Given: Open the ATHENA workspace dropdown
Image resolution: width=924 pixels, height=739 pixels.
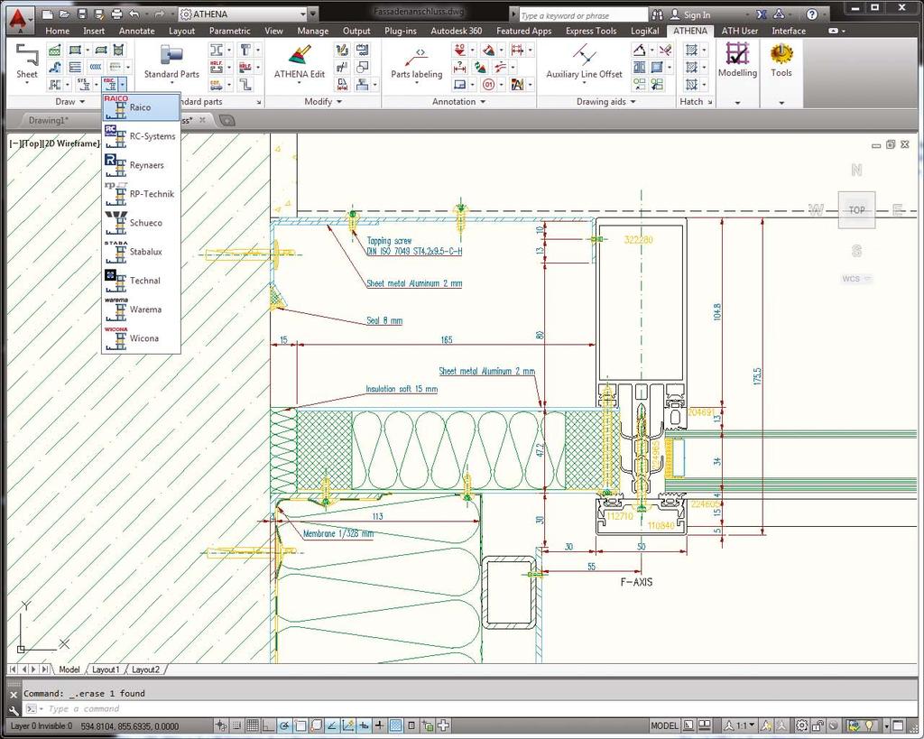Looking at the screenshot, I should point(303,14).
